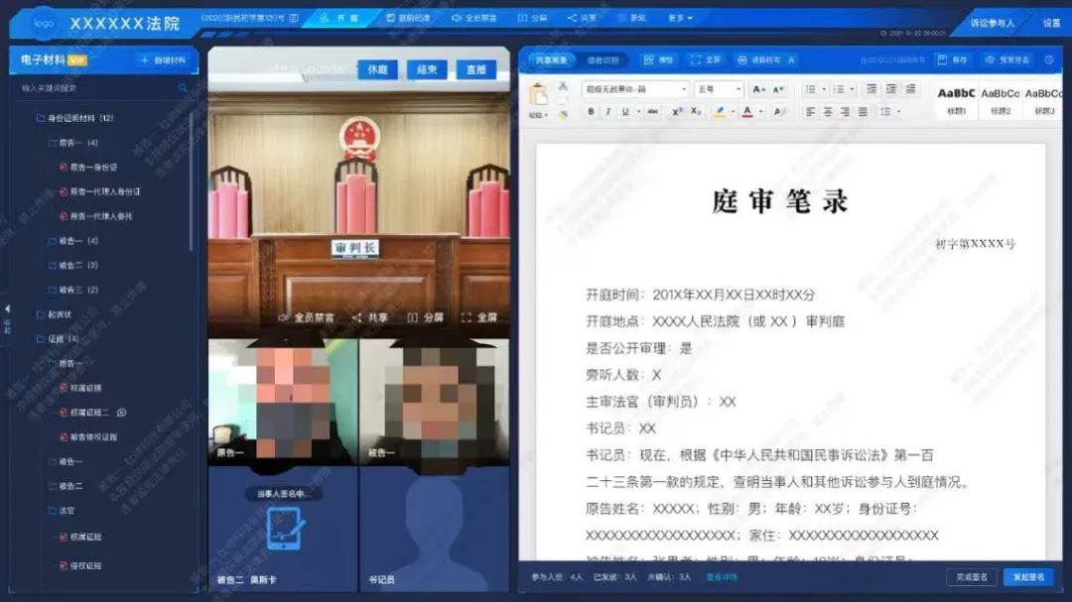Open 诉讼参与人 tab

pos(992,23)
